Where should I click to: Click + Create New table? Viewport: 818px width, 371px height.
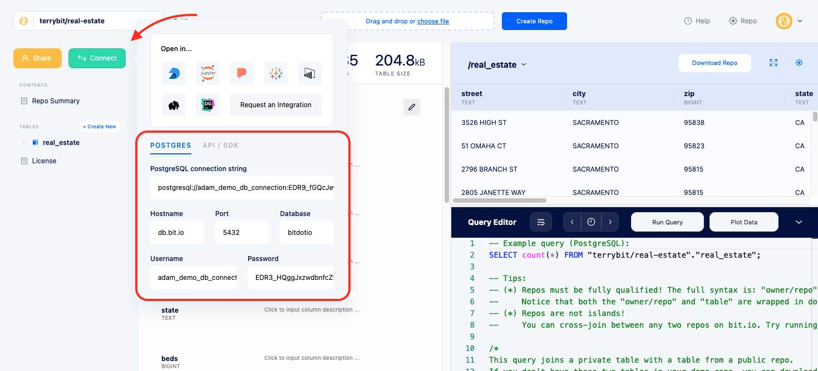pyautogui.click(x=100, y=127)
